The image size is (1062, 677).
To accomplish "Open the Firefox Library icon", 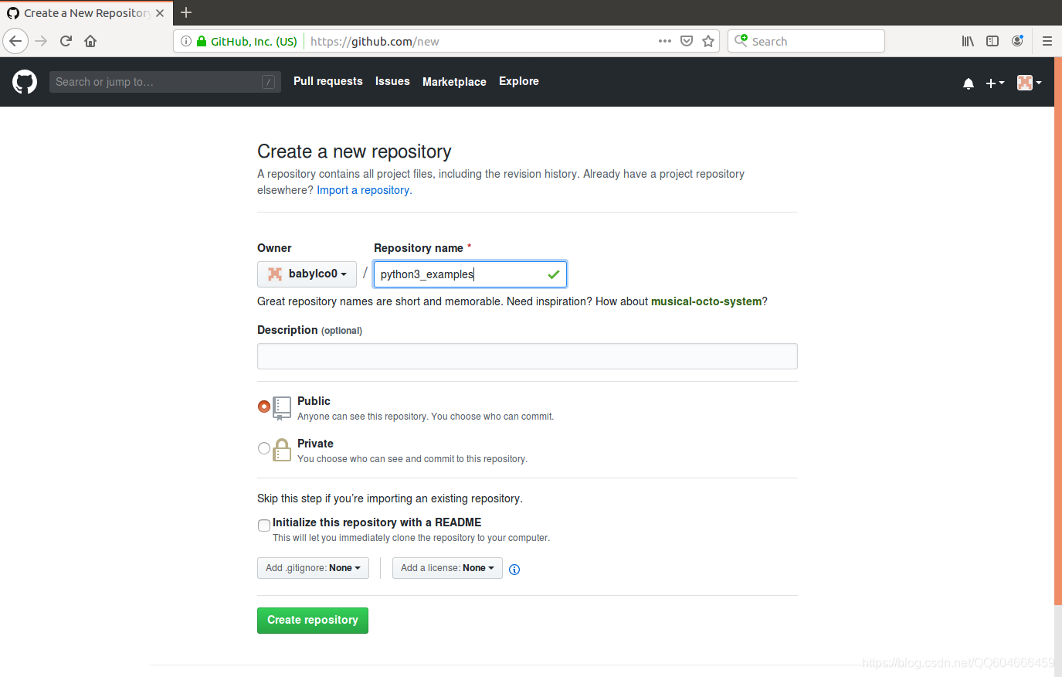I will (968, 41).
